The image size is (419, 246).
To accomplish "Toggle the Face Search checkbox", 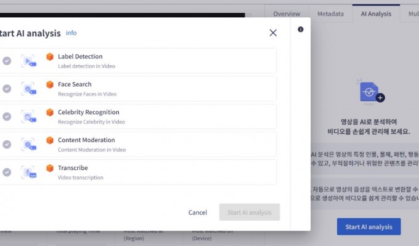I will click(7, 89).
